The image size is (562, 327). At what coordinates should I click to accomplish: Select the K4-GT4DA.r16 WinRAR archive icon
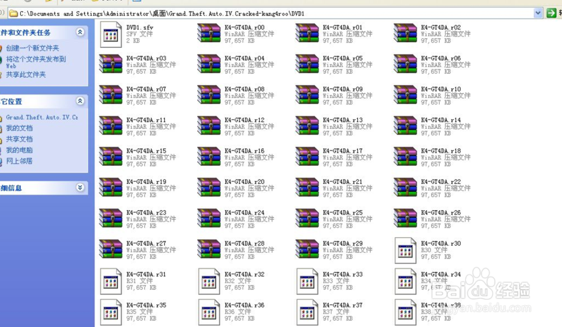pyautogui.click(x=209, y=157)
